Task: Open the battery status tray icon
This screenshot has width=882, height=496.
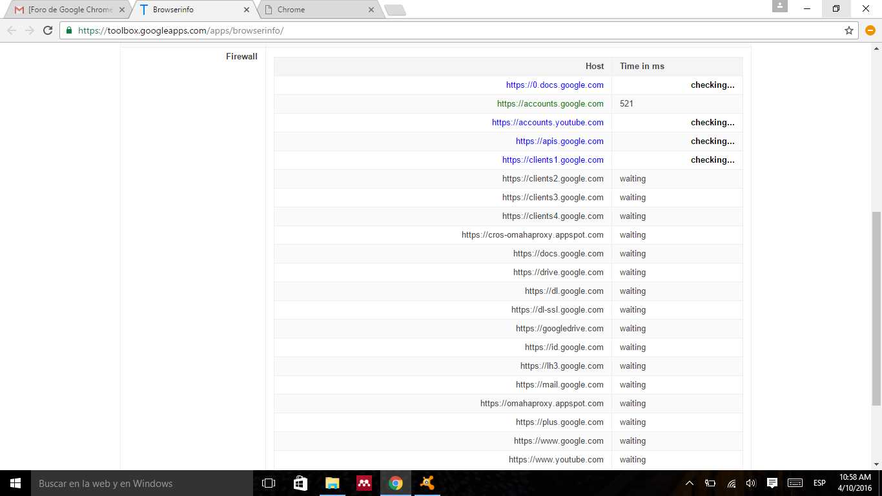Action: 710,483
